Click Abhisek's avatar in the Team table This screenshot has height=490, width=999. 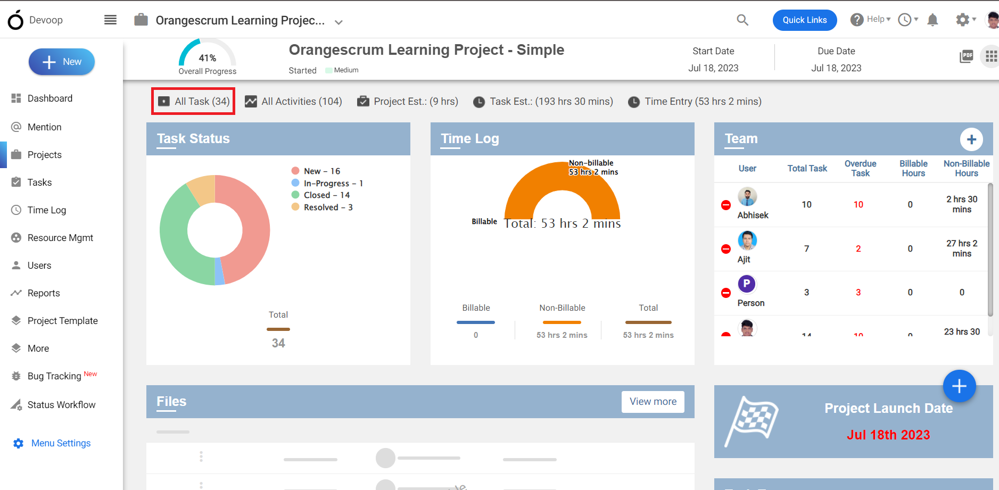click(x=747, y=197)
